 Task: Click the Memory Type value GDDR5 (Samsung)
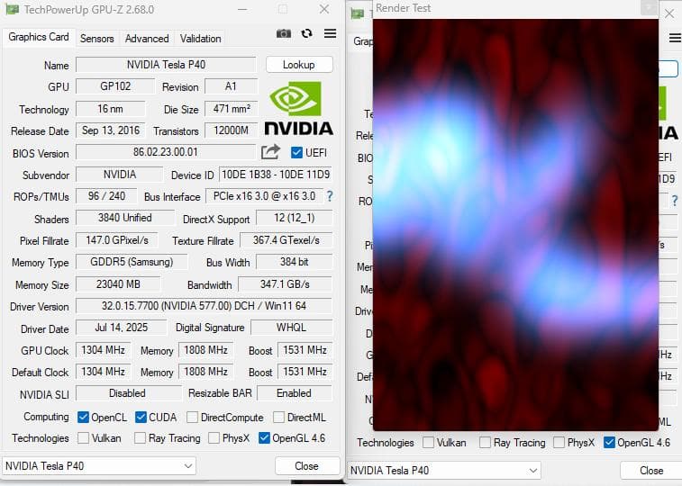coord(132,262)
